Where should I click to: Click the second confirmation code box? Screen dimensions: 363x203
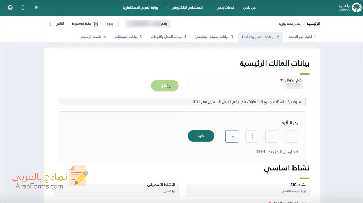pyautogui.click(x=272, y=136)
